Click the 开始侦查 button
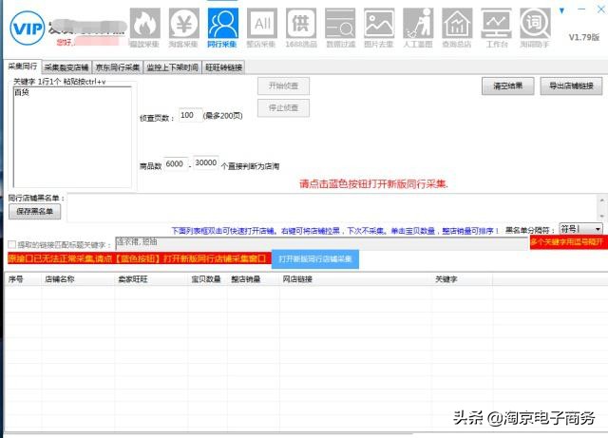The image size is (608, 438). coord(283,86)
